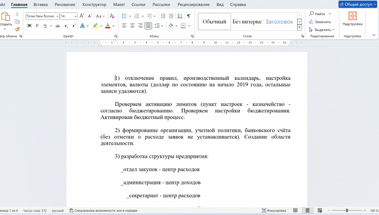Image resolution: width=379 pixels, height=215 pixels.
Task: Apply the Заголовок style
Action: click(279, 22)
